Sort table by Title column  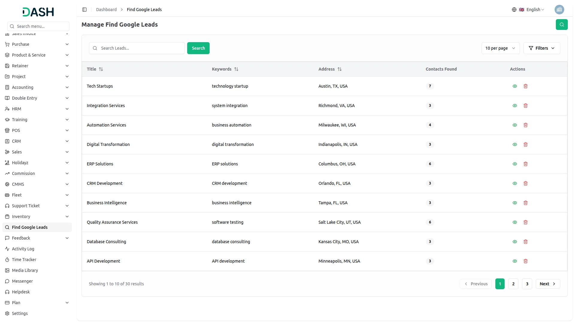click(101, 69)
